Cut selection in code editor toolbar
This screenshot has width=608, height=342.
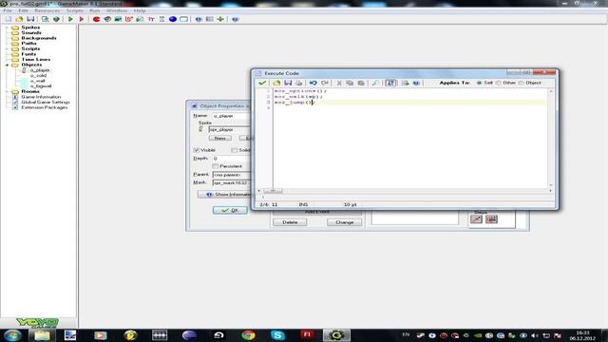pos(339,83)
